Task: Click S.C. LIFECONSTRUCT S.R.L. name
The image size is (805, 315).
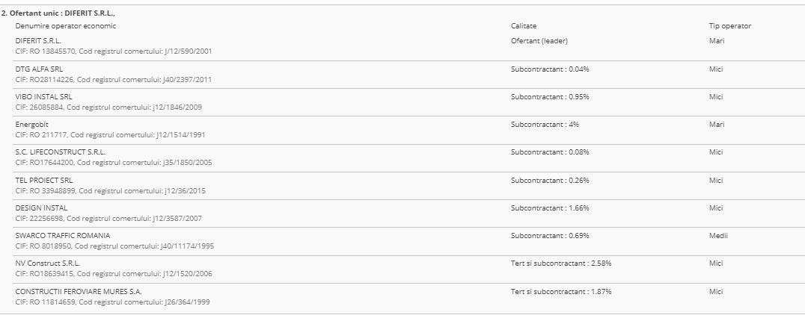Action: (61, 152)
